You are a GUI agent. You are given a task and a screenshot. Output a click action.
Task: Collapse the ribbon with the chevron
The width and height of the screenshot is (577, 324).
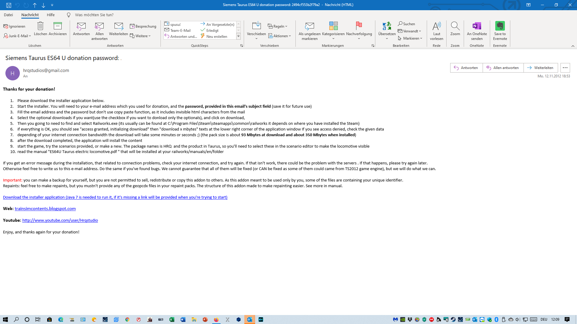coord(573,46)
